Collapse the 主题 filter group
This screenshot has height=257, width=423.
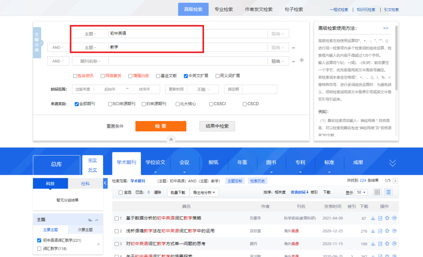[97, 220]
